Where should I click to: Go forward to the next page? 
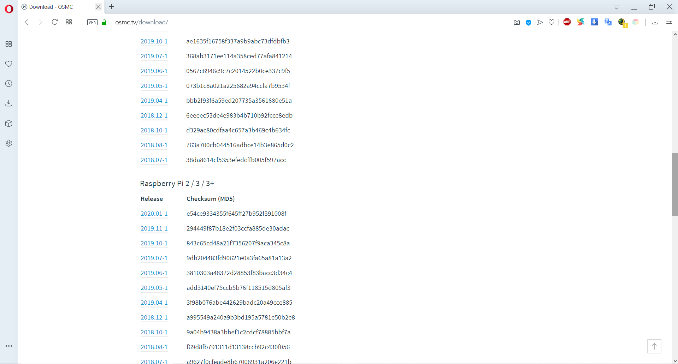tap(40, 22)
